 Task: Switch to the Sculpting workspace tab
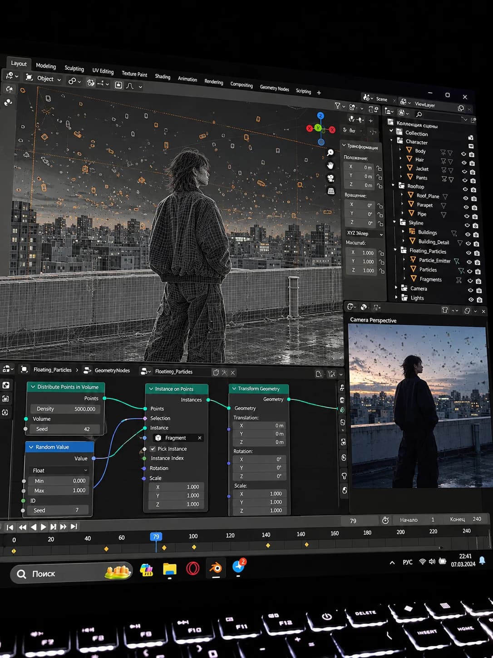[74, 68]
